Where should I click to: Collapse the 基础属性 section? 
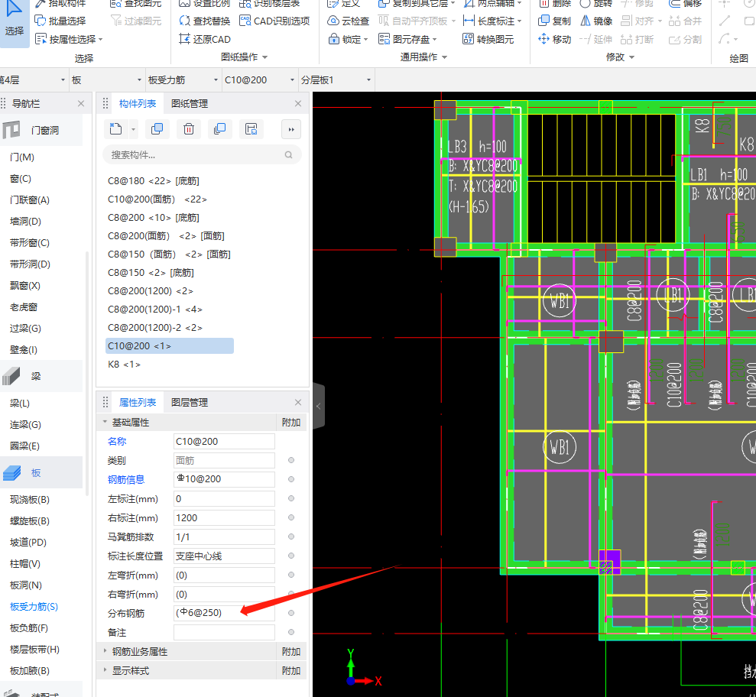pos(105,422)
